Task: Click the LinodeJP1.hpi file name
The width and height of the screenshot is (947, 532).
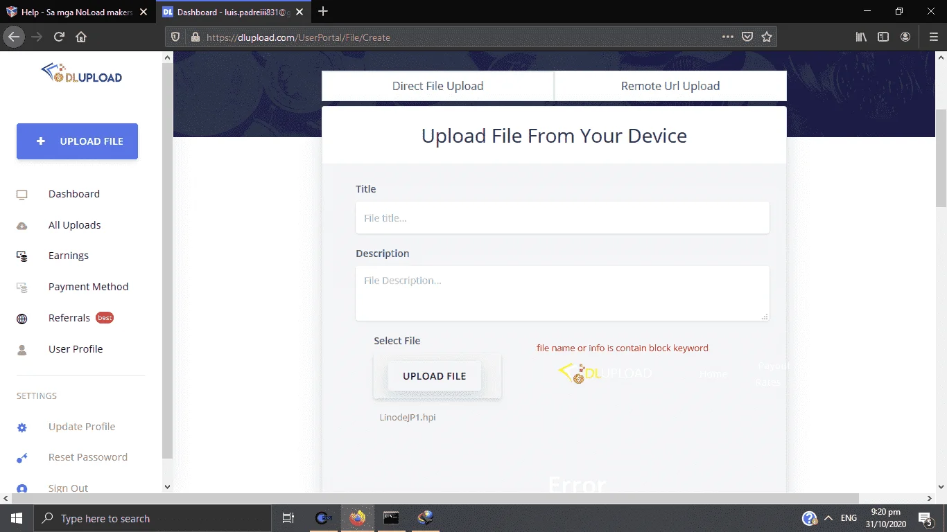Action: (x=408, y=417)
